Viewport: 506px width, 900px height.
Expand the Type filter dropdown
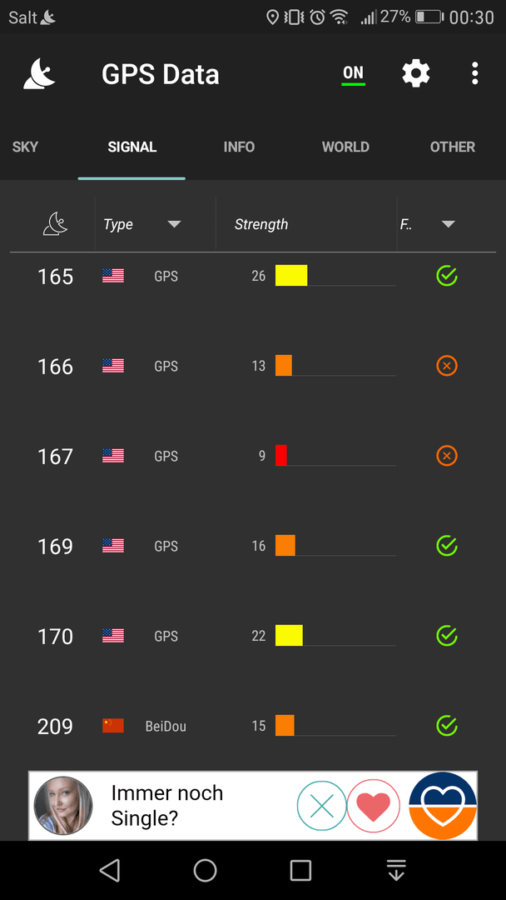[174, 224]
